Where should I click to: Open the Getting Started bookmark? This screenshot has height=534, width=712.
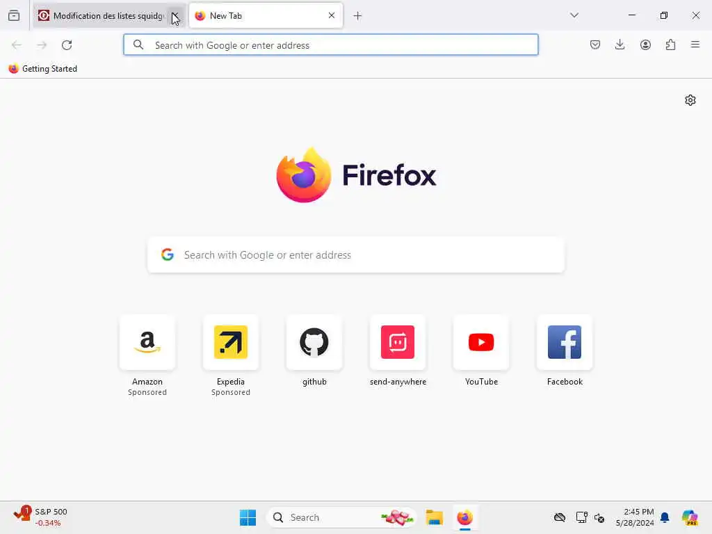click(43, 69)
